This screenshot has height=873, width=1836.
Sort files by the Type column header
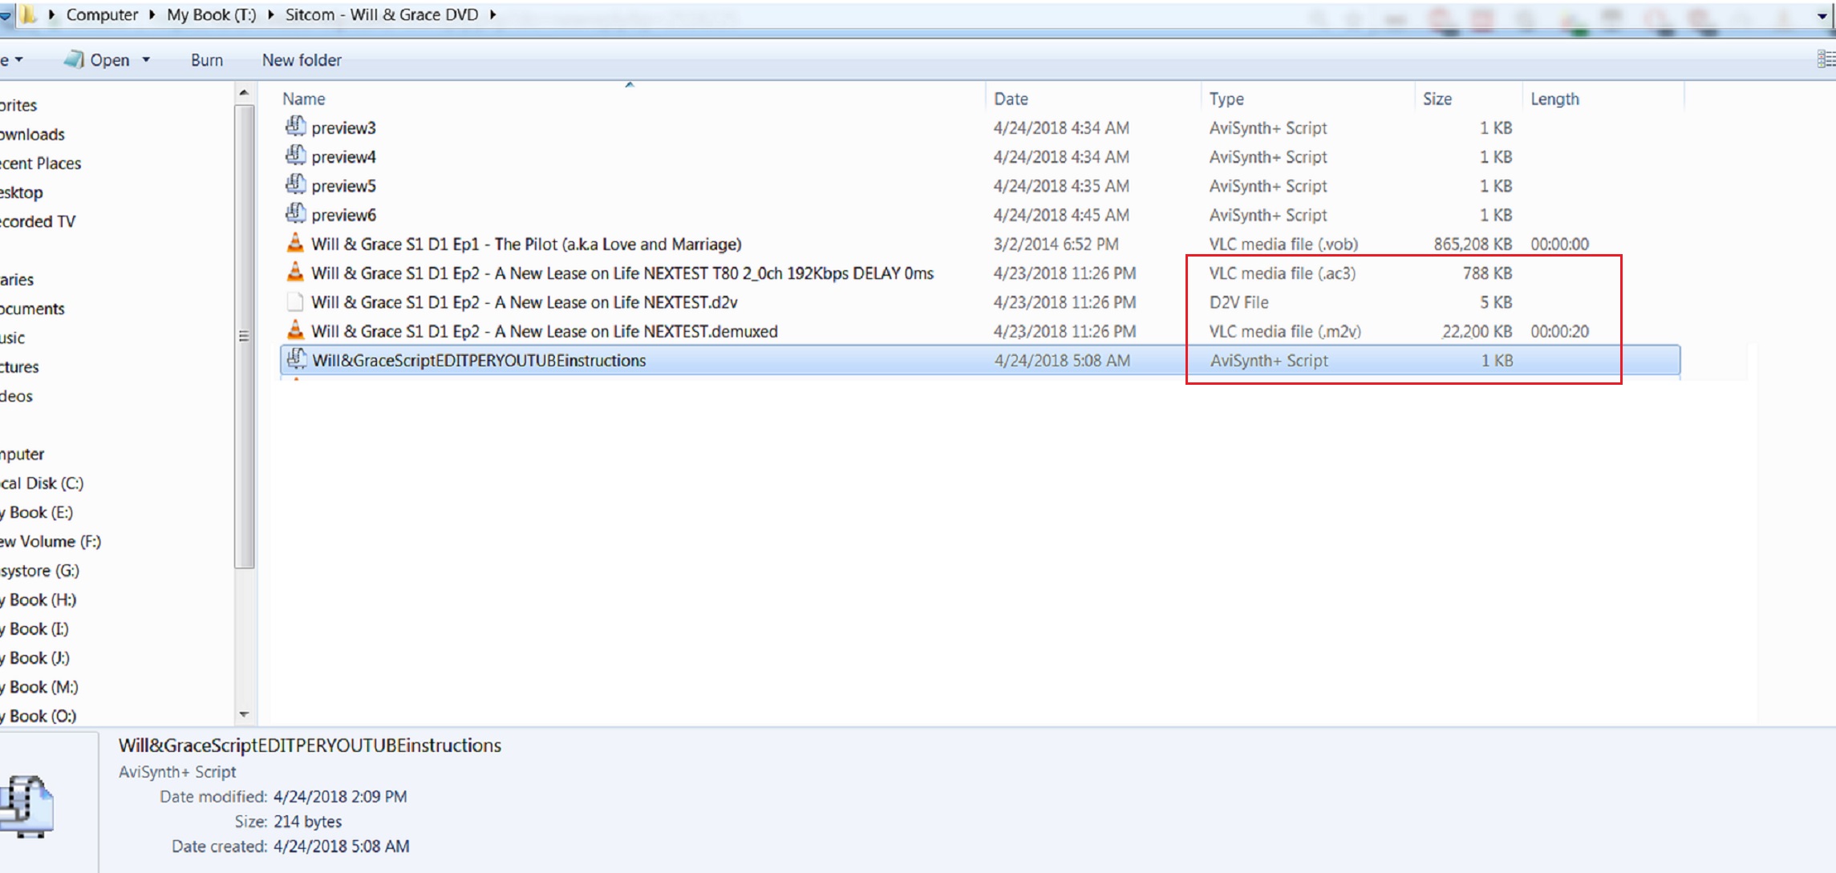pyautogui.click(x=1226, y=99)
